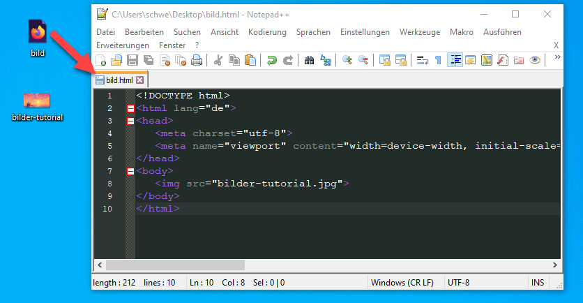
Task: Click the scroll right arrow button
Action: tap(554, 265)
